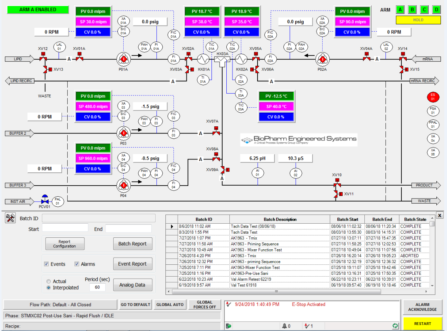
Task: Click GLOBAL AUTO button
Action: (170, 304)
